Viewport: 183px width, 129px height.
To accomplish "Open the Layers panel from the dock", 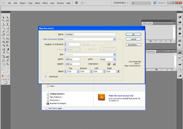I will click(180, 64).
